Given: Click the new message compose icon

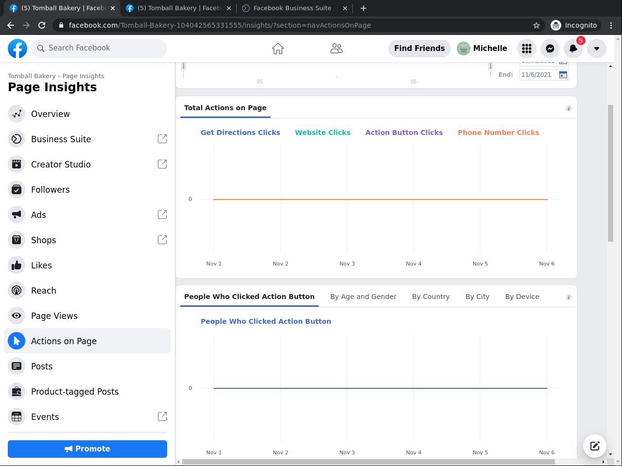Looking at the screenshot, I should [x=595, y=446].
